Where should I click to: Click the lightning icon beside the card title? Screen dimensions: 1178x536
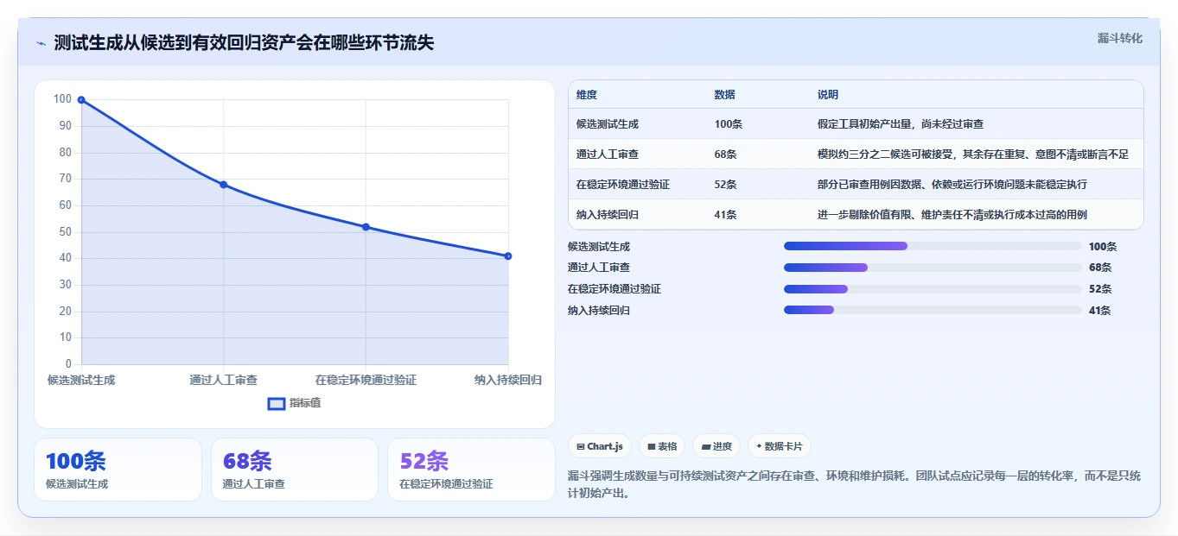[x=41, y=43]
